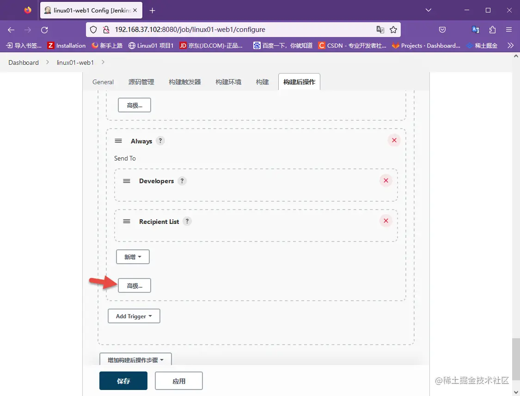Viewport: 520px width, 396px height.
Task: Open the 新增 dropdown
Action: (133, 257)
